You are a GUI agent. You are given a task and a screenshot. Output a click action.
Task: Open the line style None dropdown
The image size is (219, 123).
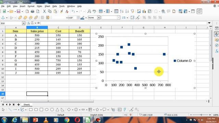(x=99, y=17)
